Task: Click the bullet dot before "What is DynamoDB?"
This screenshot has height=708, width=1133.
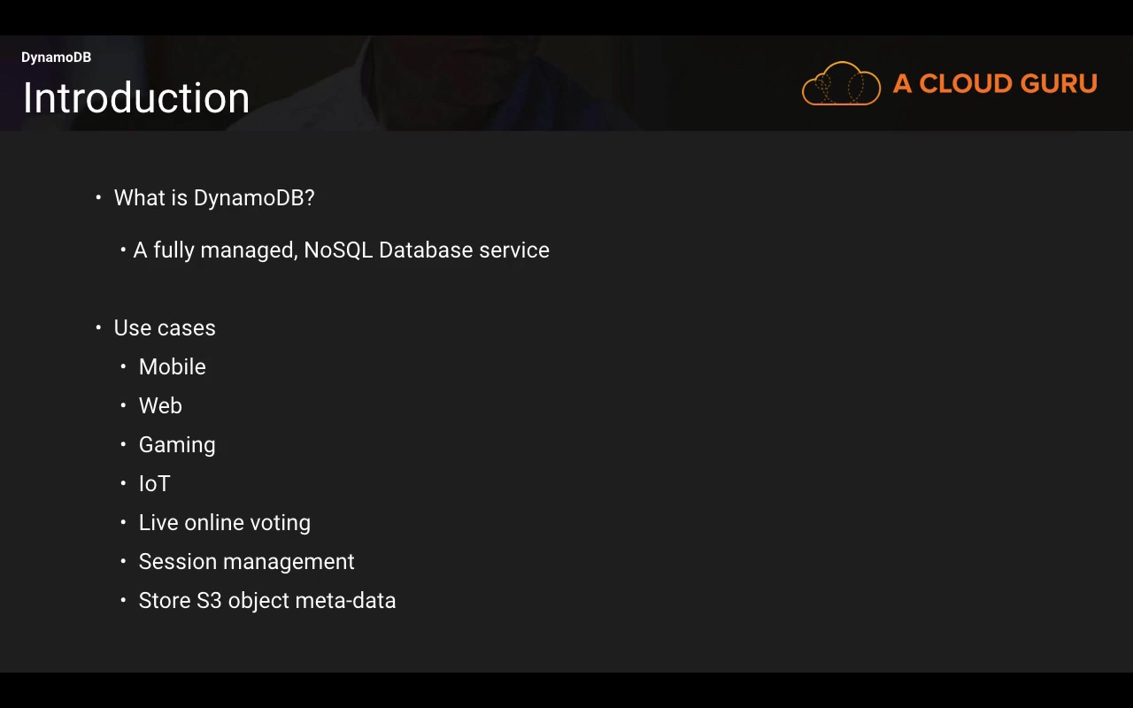Action: 98,197
